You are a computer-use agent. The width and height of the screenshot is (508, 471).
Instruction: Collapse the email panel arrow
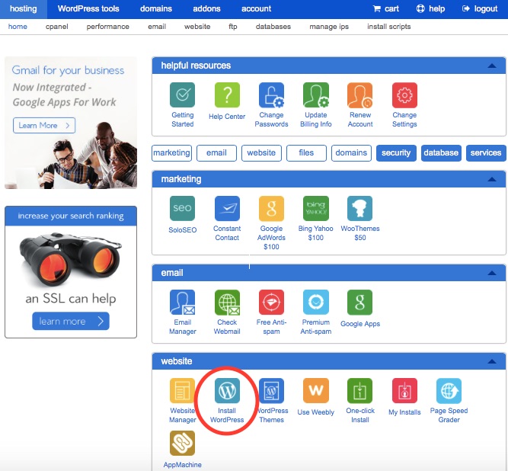click(492, 273)
